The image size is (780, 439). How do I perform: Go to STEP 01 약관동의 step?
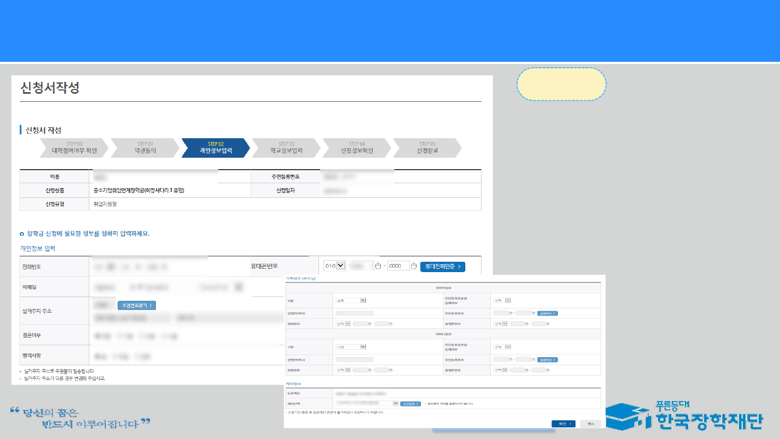click(x=145, y=148)
